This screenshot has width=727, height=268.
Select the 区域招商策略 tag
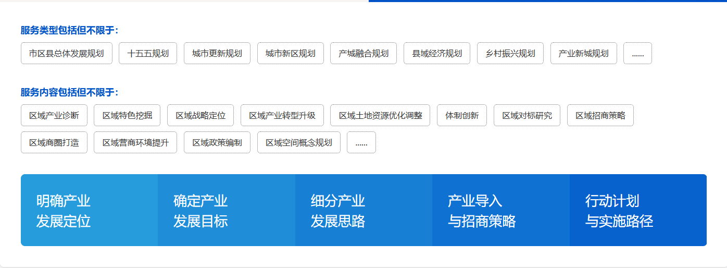point(600,115)
